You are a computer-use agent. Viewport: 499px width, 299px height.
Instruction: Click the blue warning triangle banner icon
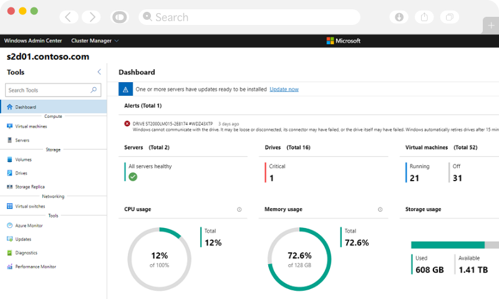tap(126, 89)
